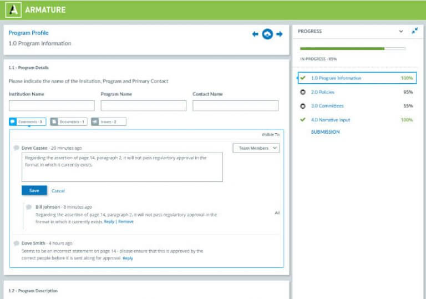Click the Comments speech bubble icon
The width and height of the screenshot is (426, 299).
(13, 121)
